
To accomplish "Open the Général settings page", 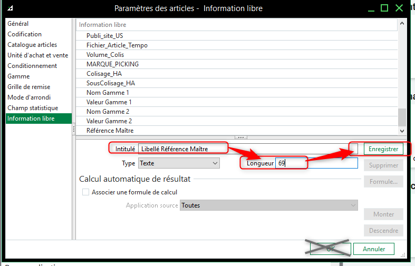I will coord(38,24).
